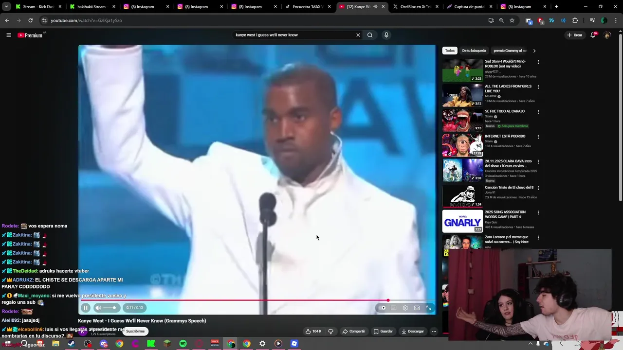623x350 pixels.
Task: Click the Crear create button
Action: (x=574, y=35)
